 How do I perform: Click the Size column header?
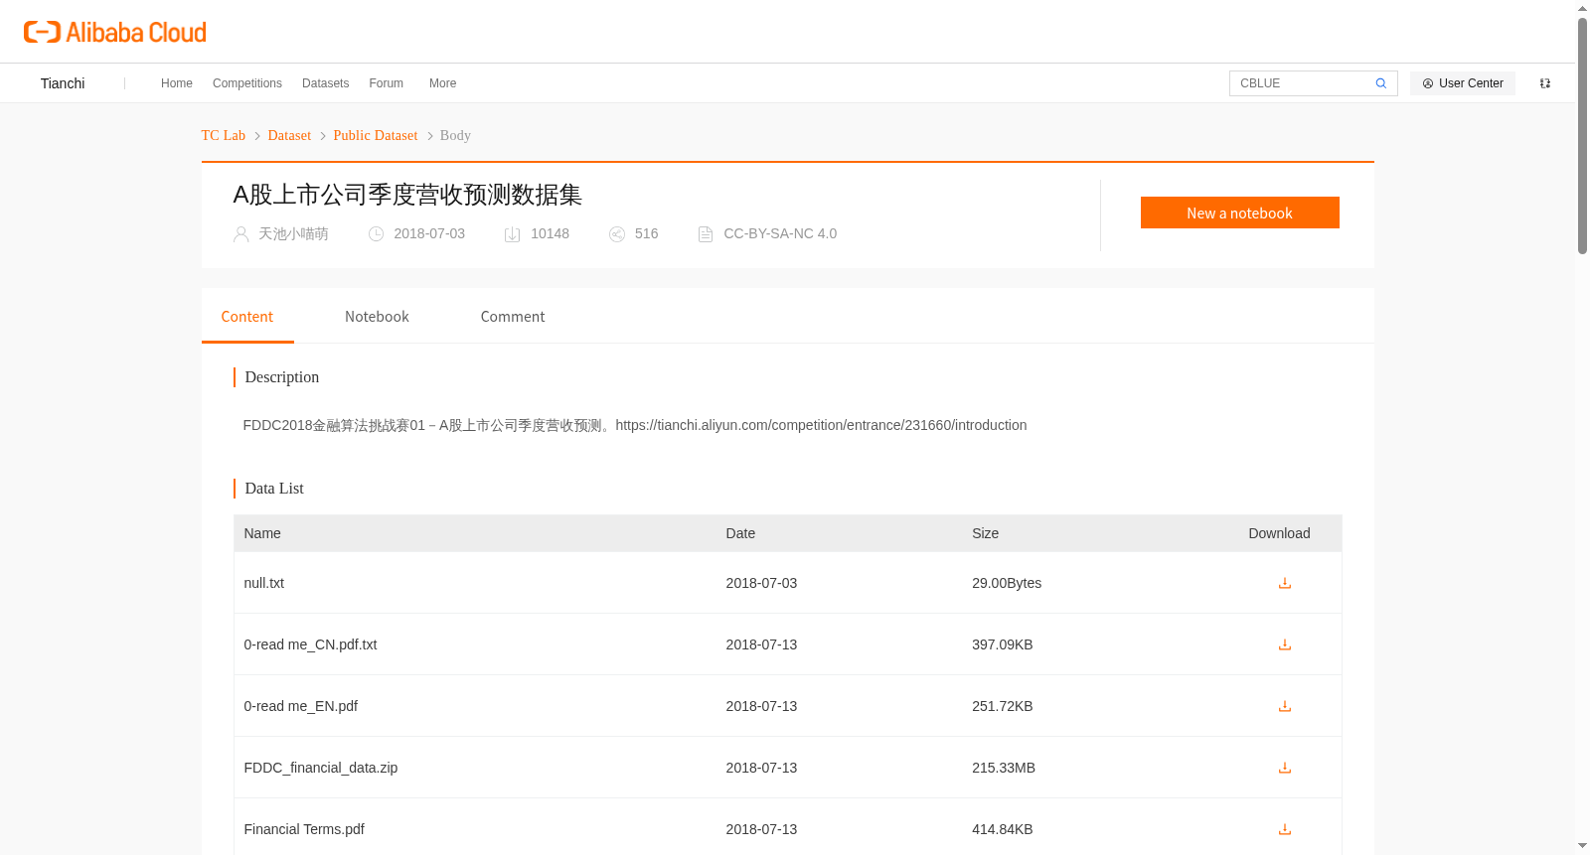(986, 533)
